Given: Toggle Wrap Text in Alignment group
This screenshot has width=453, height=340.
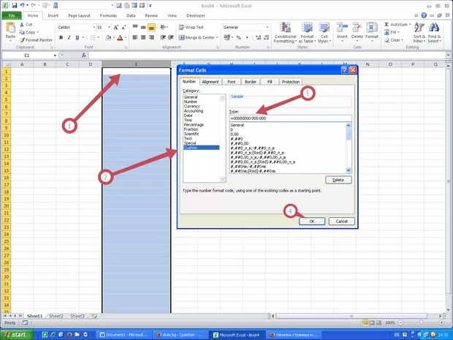Looking at the screenshot, I should click(x=191, y=27).
